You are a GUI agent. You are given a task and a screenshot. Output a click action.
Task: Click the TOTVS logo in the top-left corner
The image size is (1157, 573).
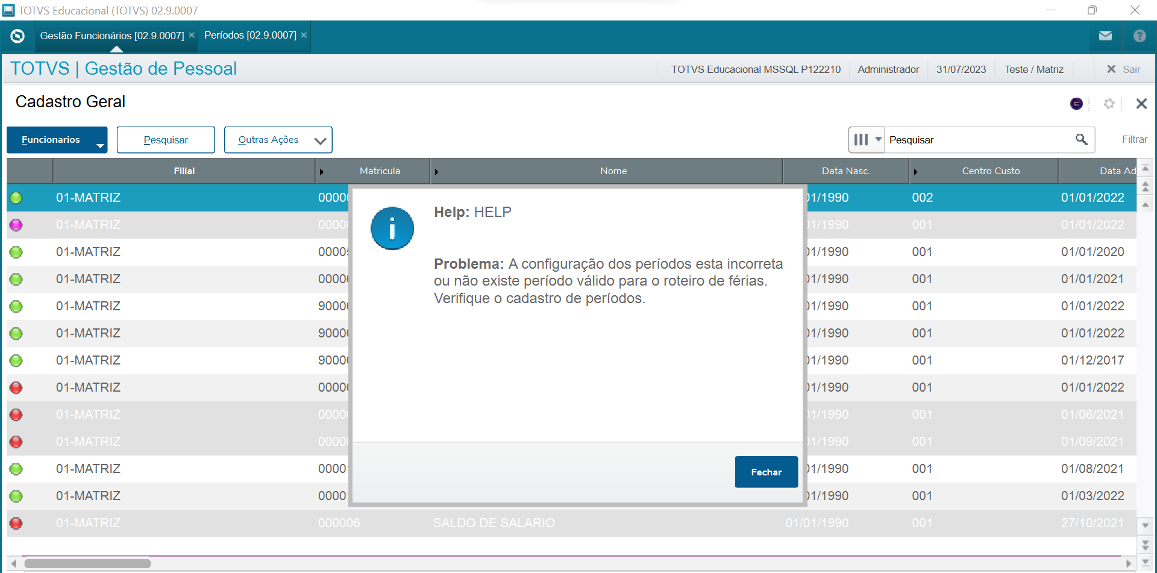pyautogui.click(x=17, y=36)
